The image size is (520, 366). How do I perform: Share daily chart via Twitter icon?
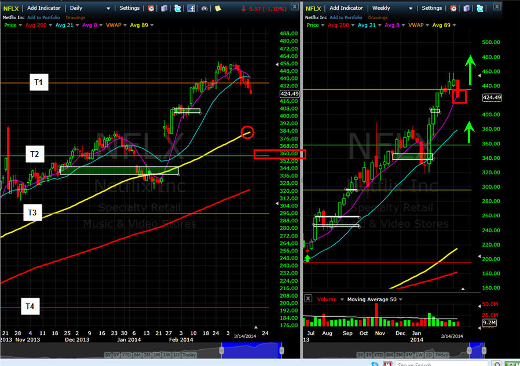click(x=178, y=8)
